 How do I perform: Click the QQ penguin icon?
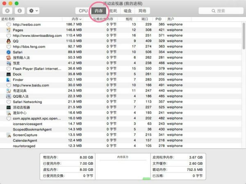tap(9, 41)
